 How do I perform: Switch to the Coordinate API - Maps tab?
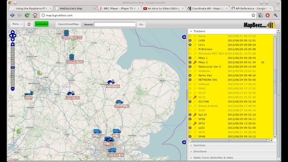(207, 9)
